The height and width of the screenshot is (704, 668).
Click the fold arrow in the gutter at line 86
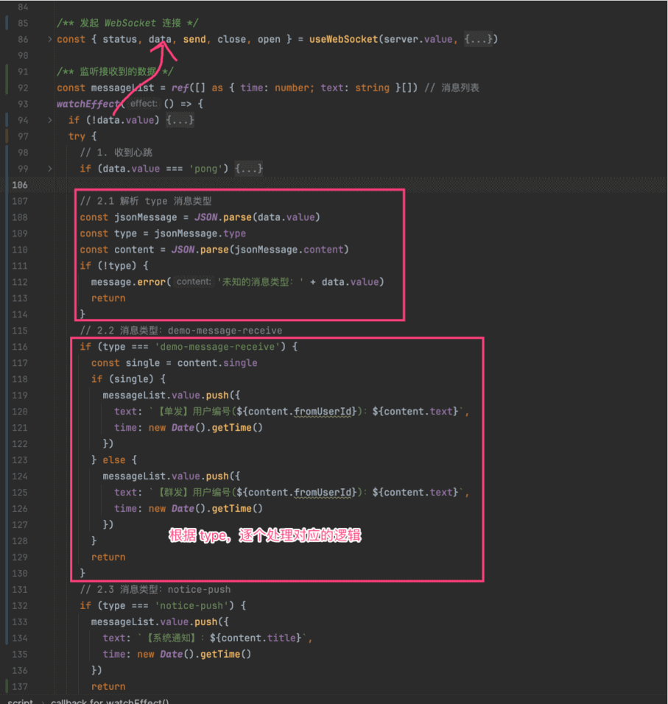click(x=50, y=38)
